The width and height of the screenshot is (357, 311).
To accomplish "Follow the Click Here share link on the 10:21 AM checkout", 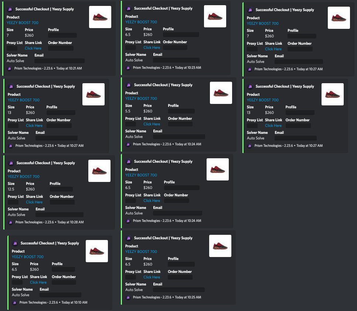I will click(x=33, y=48).
